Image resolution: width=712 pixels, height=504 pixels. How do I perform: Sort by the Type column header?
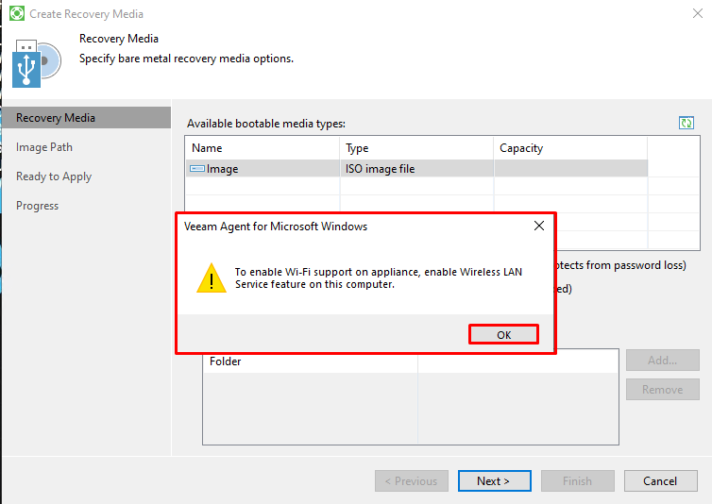(416, 148)
